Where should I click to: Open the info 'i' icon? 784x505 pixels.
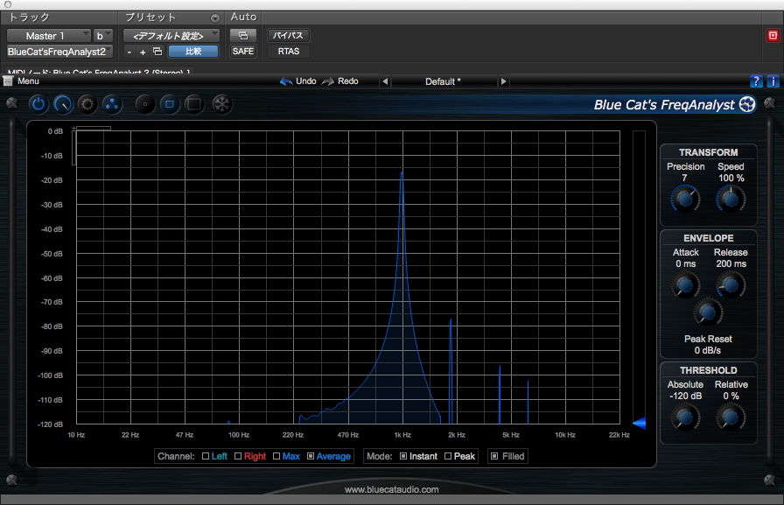coord(773,81)
